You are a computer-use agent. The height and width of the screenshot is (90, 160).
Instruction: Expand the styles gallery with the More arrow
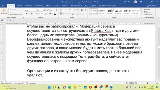click(x=140, y=14)
